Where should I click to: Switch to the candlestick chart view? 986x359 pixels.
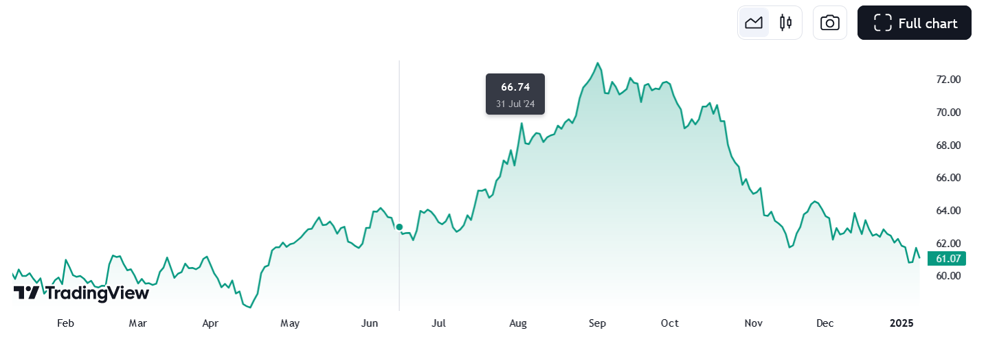pos(785,23)
